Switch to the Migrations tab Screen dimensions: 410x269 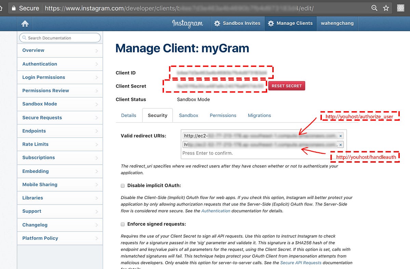tap(259, 116)
